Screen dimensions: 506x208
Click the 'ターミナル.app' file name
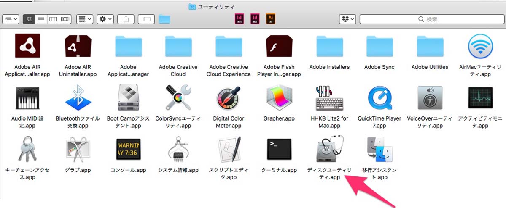(279, 170)
